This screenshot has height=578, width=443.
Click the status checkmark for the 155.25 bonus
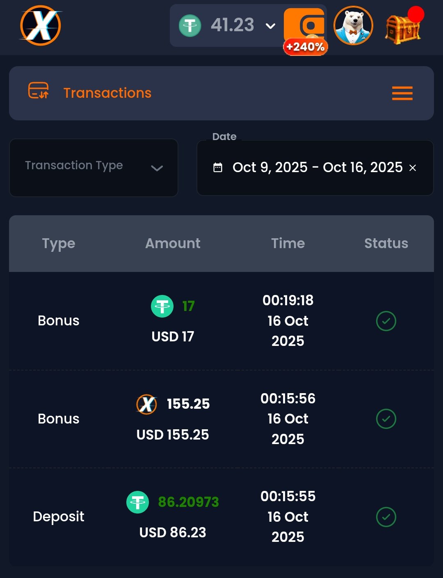[x=386, y=419]
